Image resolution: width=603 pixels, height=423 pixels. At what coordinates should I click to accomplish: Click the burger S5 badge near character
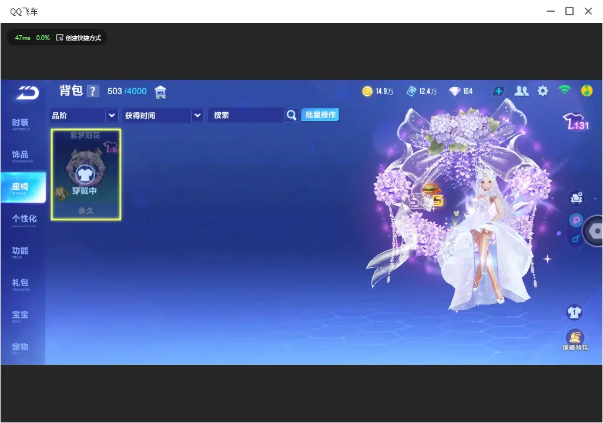(x=426, y=196)
